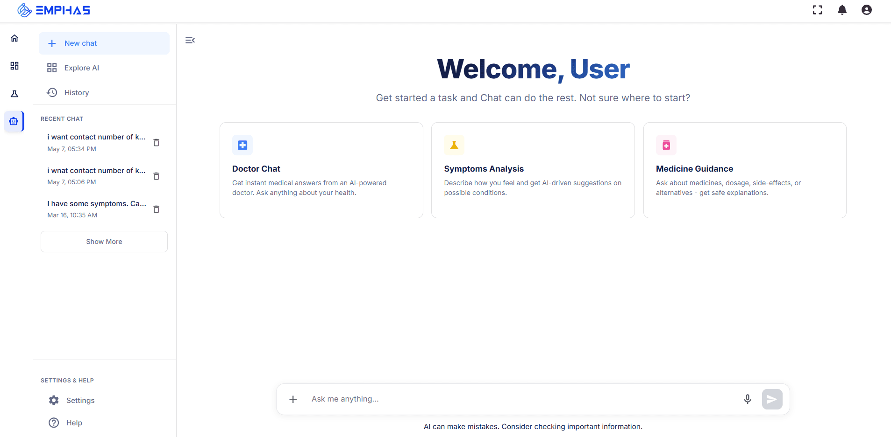891x437 pixels.
Task: Open chat 'i want contact number of k...'
Action: point(96,137)
